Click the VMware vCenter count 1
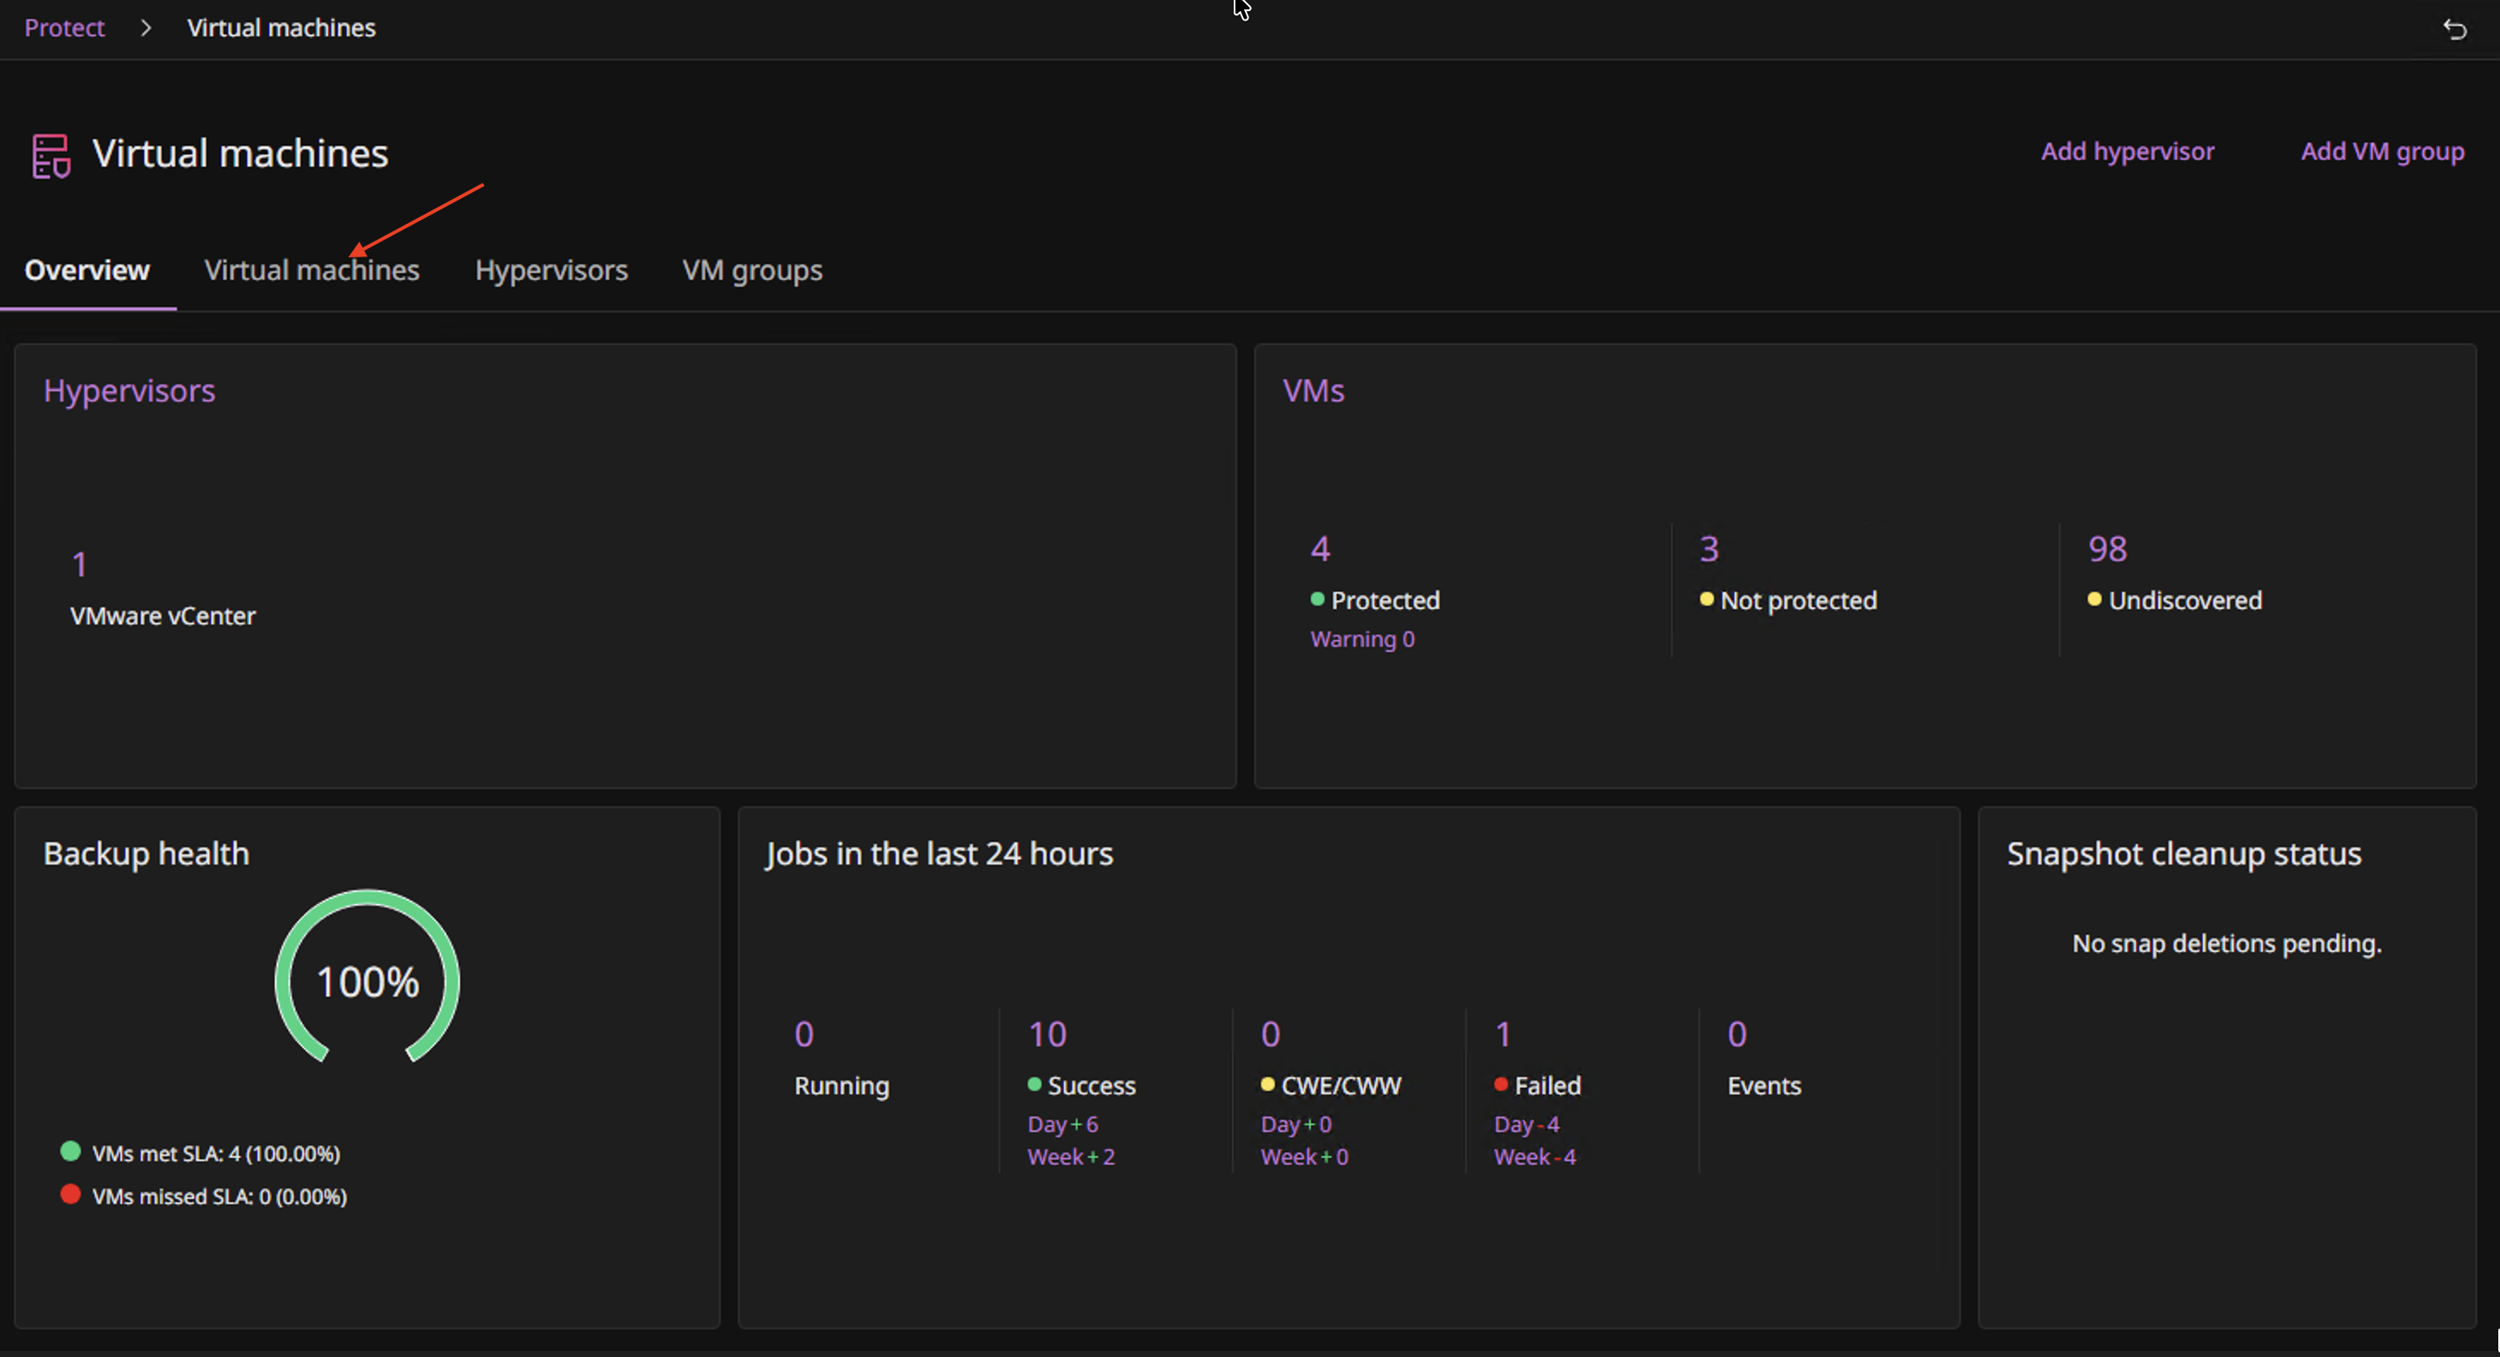The height and width of the screenshot is (1357, 2500). click(x=80, y=564)
